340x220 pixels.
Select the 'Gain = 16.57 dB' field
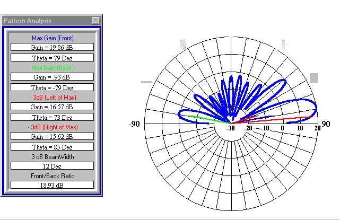point(53,107)
